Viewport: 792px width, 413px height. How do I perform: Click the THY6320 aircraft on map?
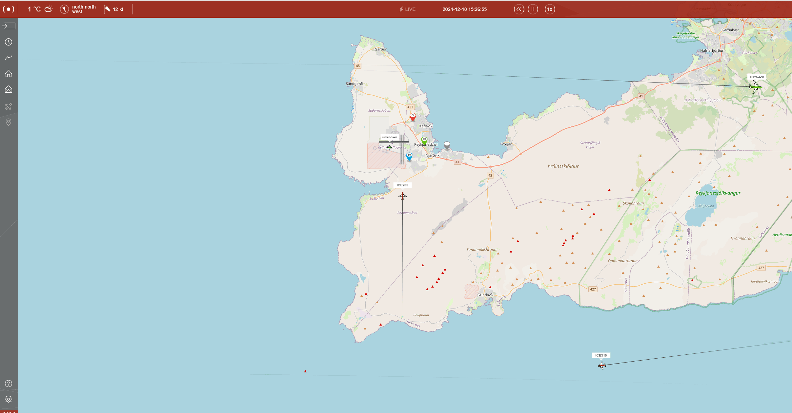pyautogui.click(x=755, y=87)
